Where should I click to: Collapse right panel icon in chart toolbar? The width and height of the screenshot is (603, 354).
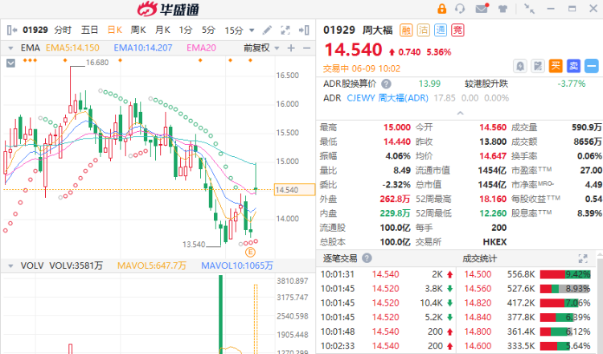[304, 30]
